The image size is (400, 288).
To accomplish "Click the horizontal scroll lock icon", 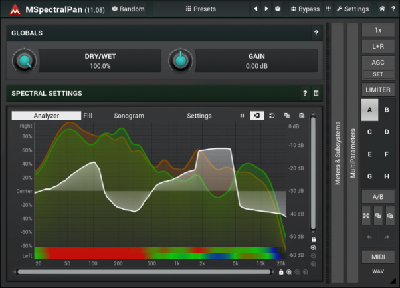I will pos(281,272).
